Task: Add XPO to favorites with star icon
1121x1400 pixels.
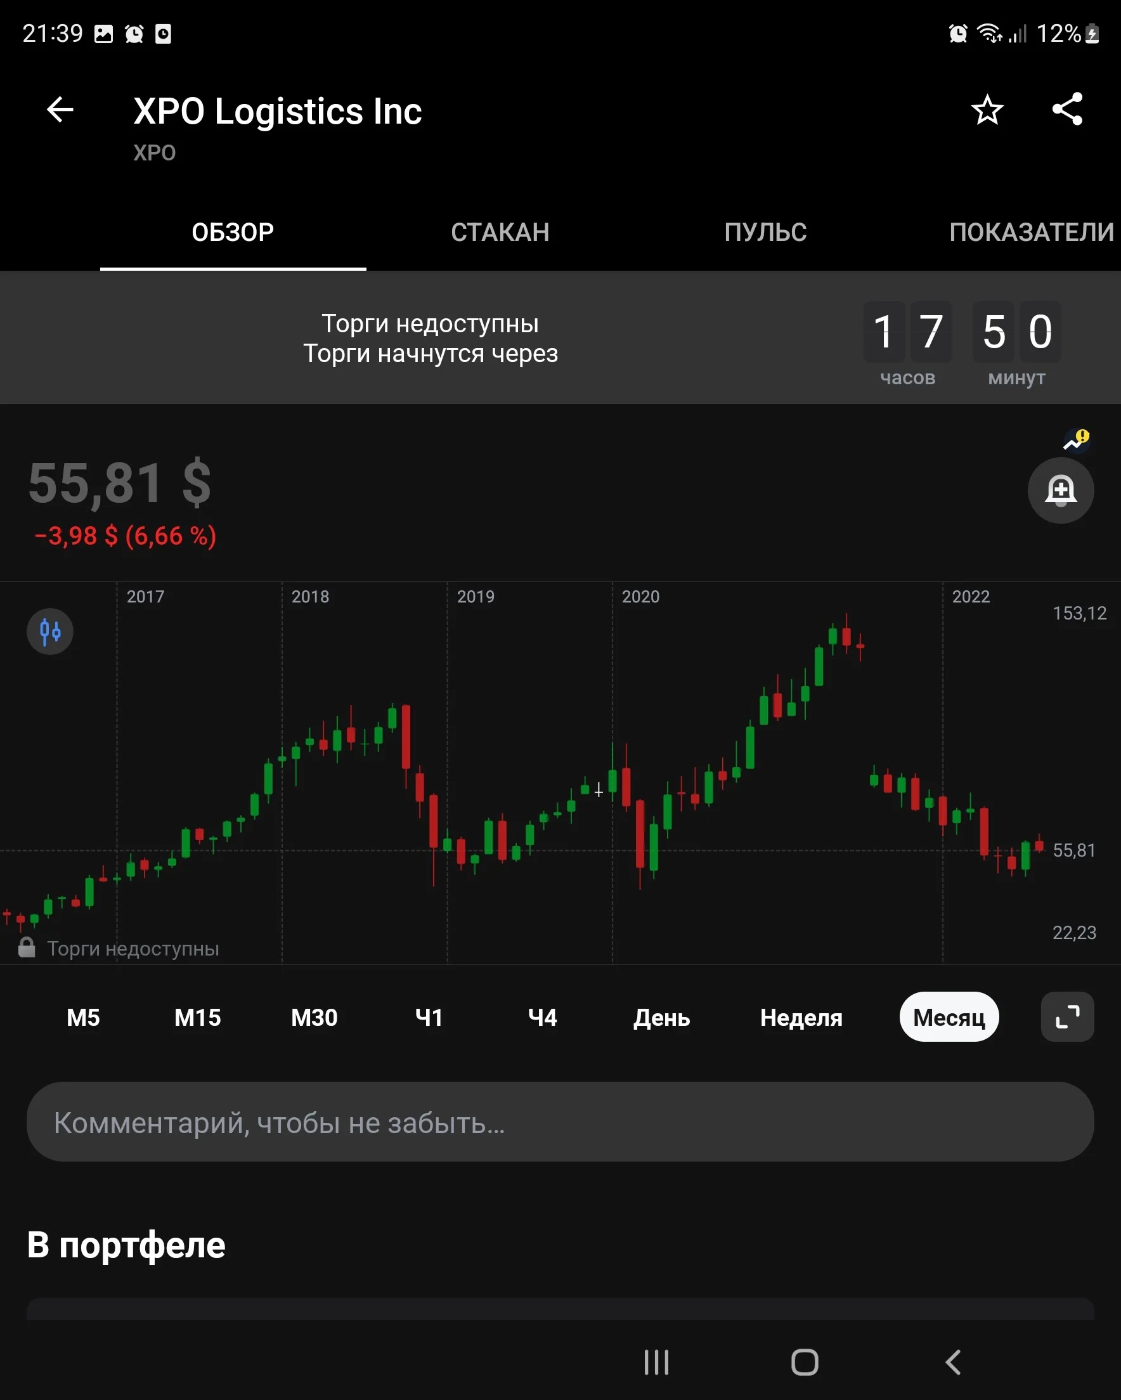Action: tap(987, 110)
